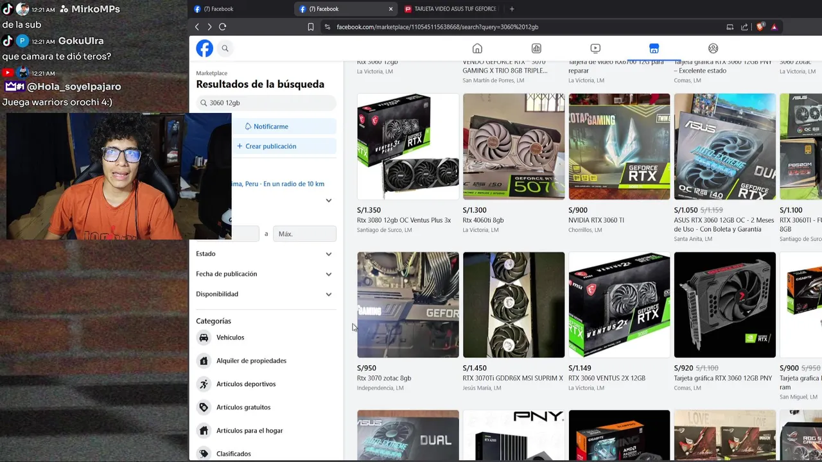Click price S/1.350 text

(x=369, y=210)
